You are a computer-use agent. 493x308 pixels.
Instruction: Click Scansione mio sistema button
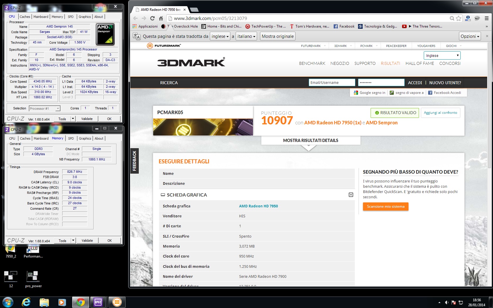pos(386,207)
